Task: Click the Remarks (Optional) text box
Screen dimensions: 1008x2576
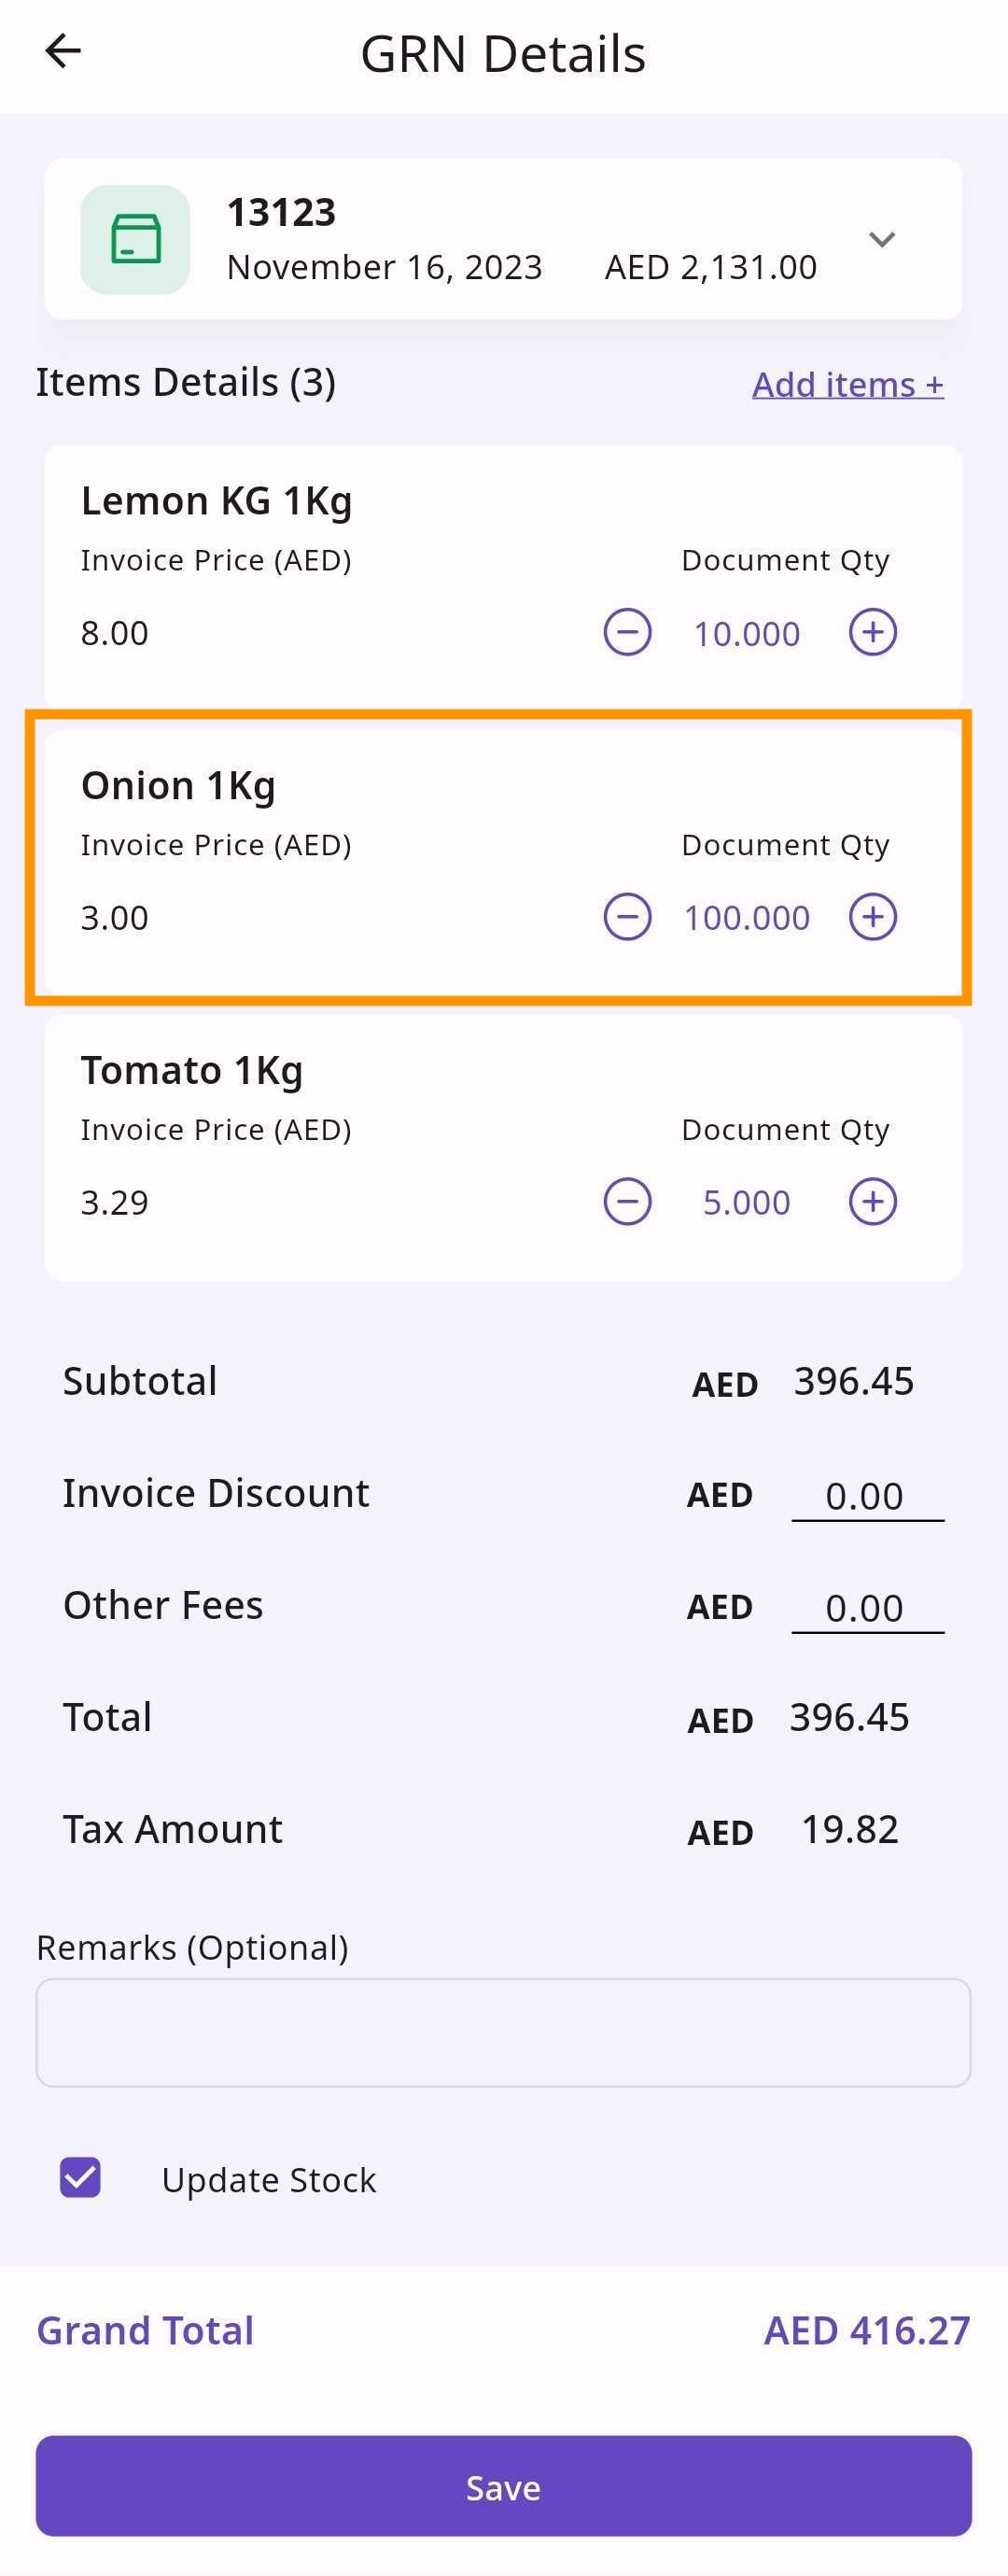Action: pos(503,2032)
